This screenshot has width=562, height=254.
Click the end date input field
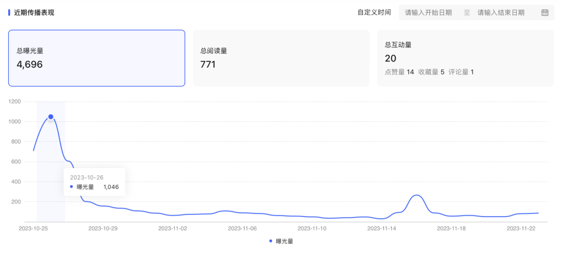501,12
